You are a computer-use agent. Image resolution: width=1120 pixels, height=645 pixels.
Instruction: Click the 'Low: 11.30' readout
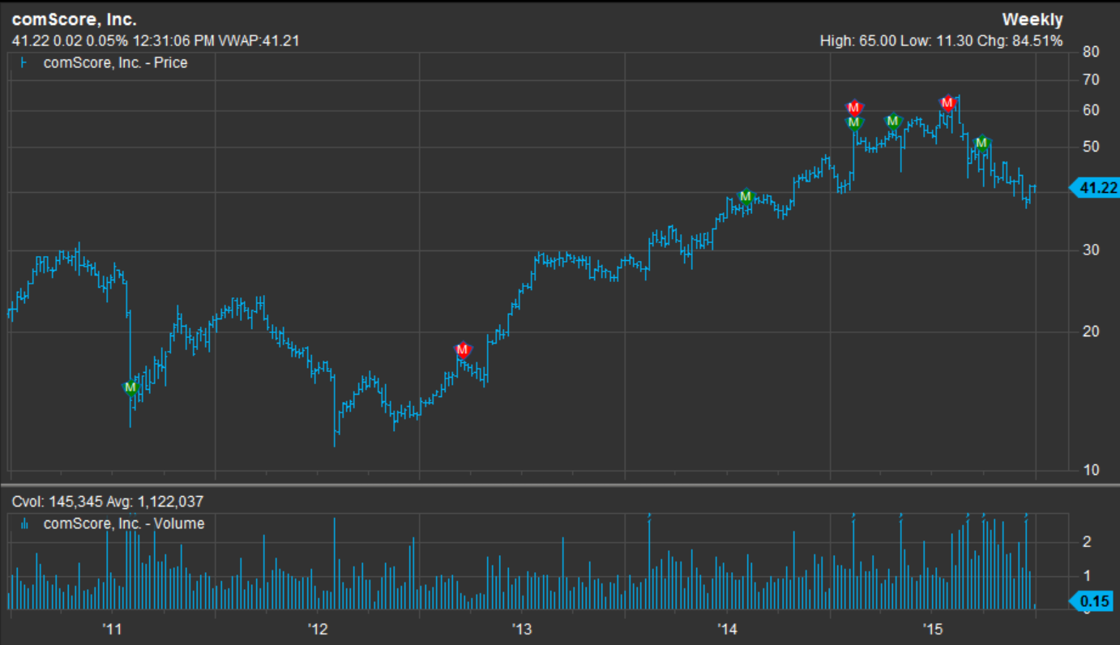(x=937, y=41)
